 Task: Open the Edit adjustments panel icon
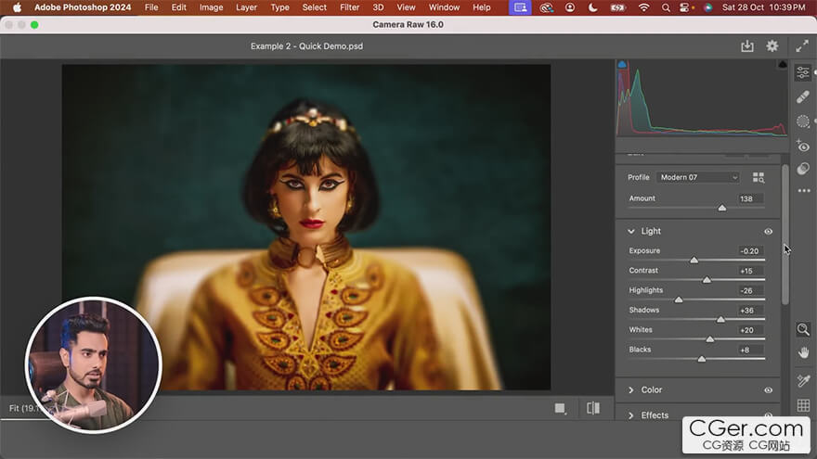803,72
